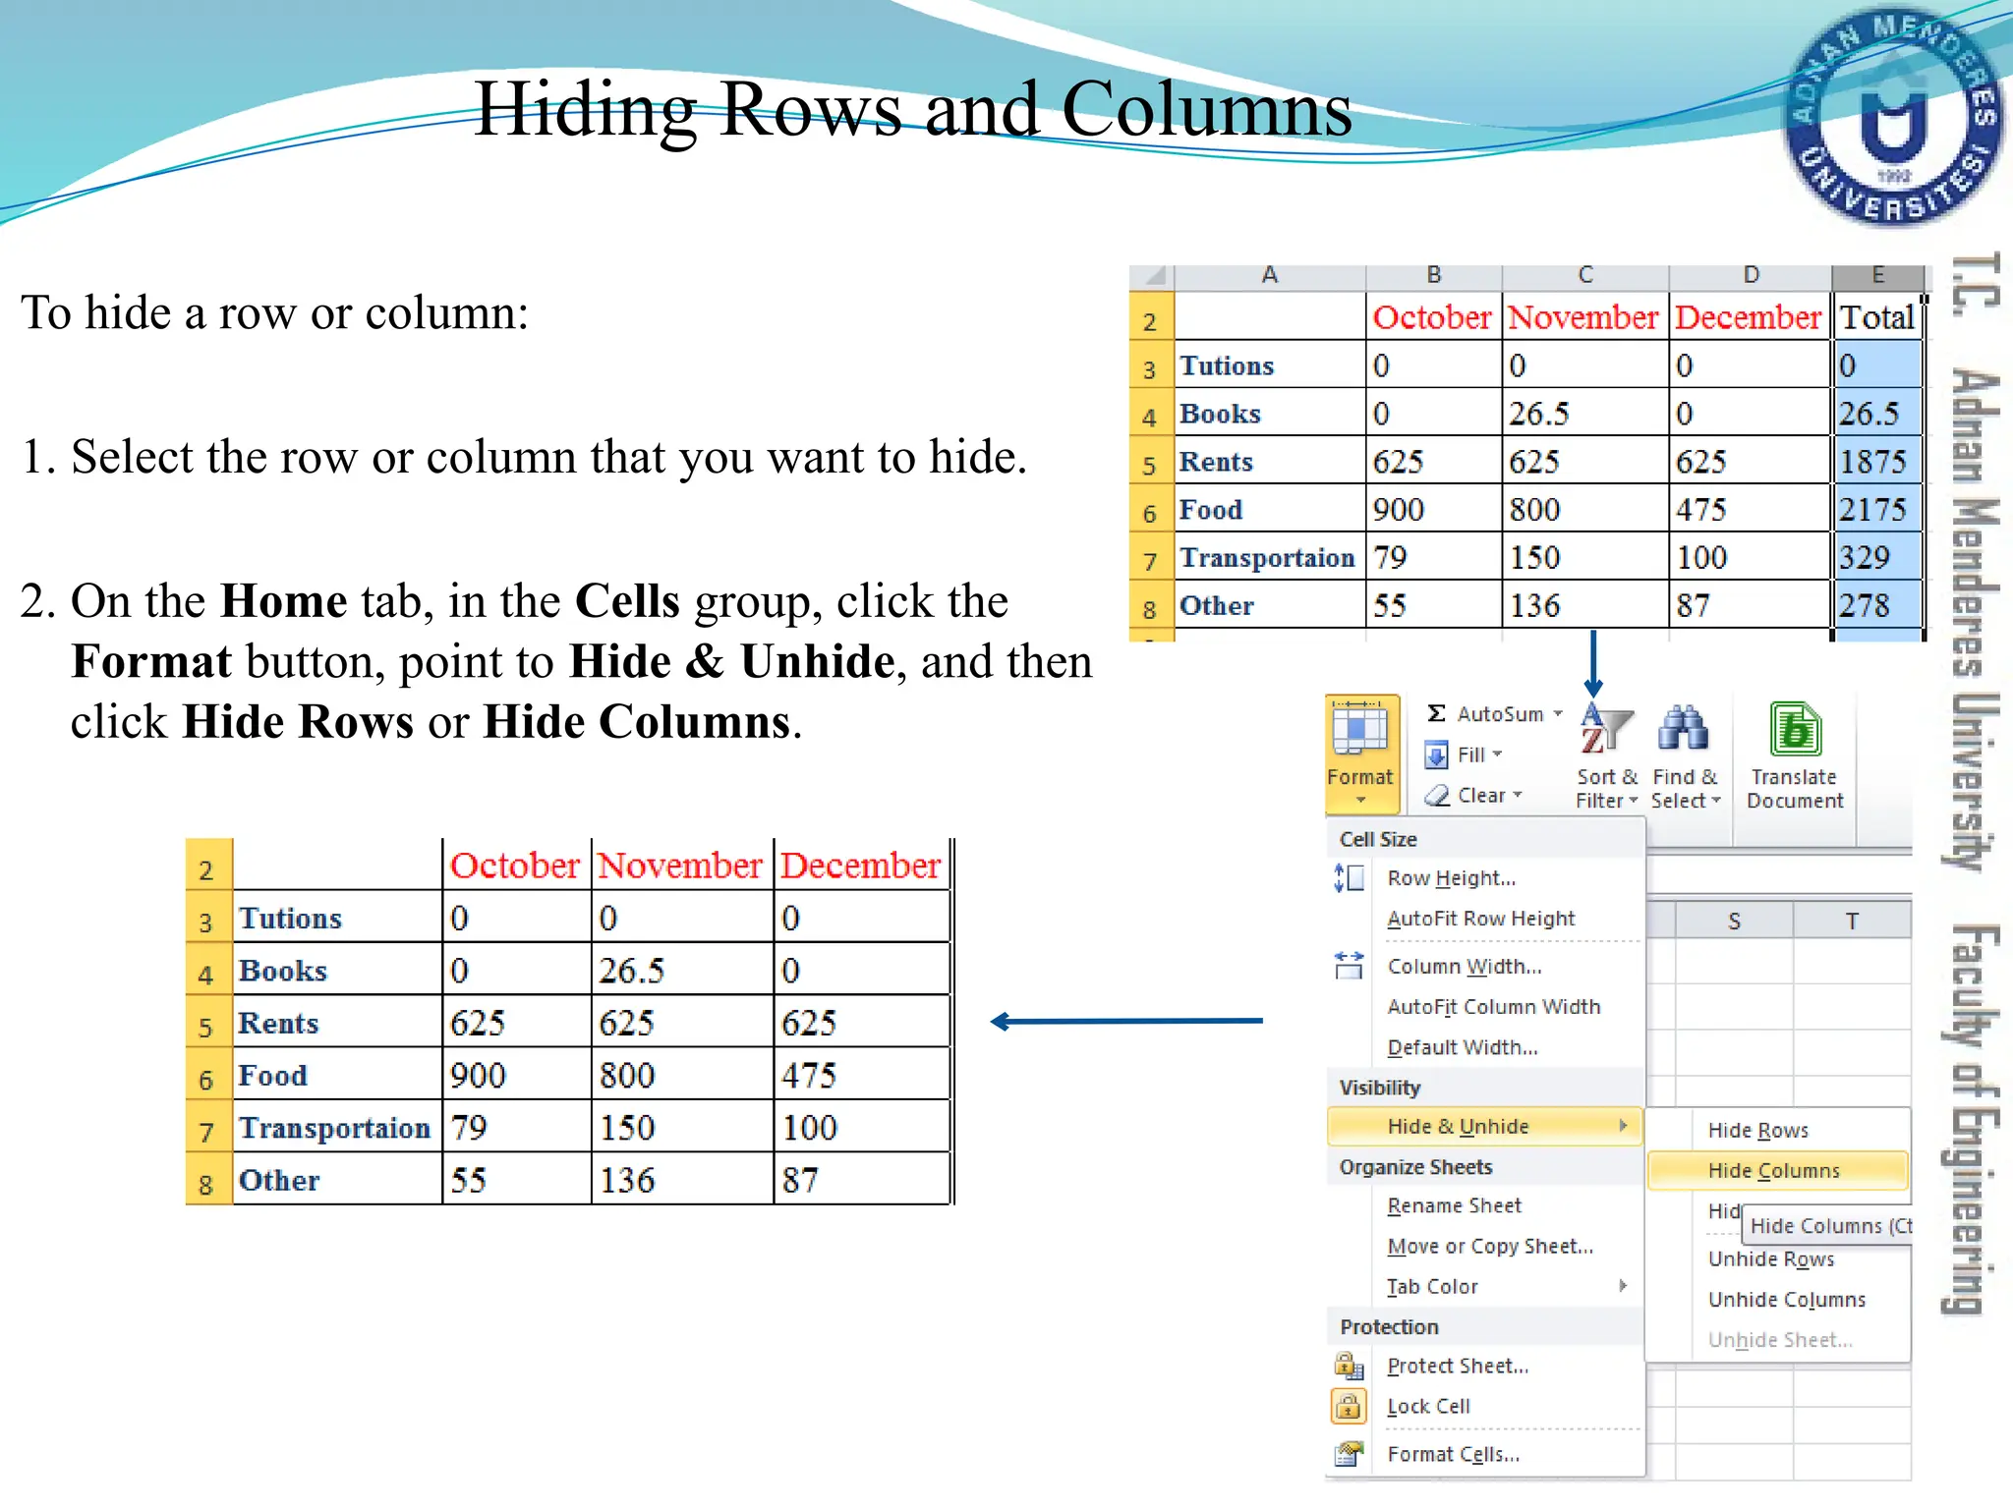Select Hide Rows in submenu

coord(1778,1130)
